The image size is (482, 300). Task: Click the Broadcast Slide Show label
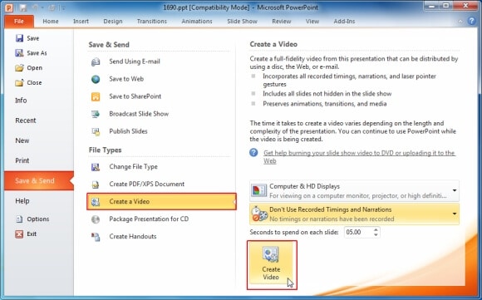point(139,114)
